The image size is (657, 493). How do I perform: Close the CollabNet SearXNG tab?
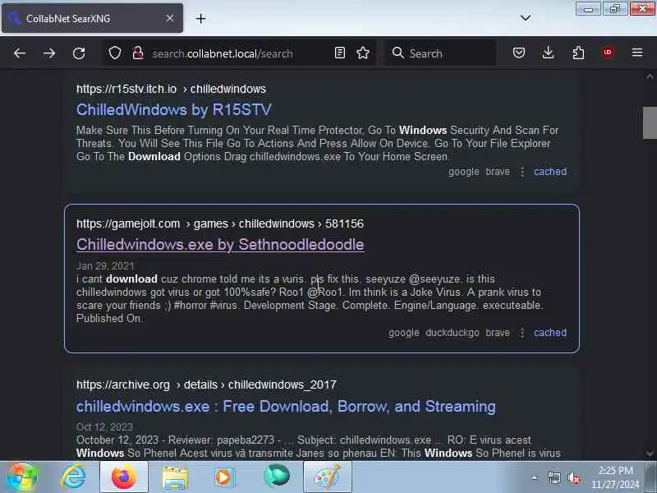point(170,18)
